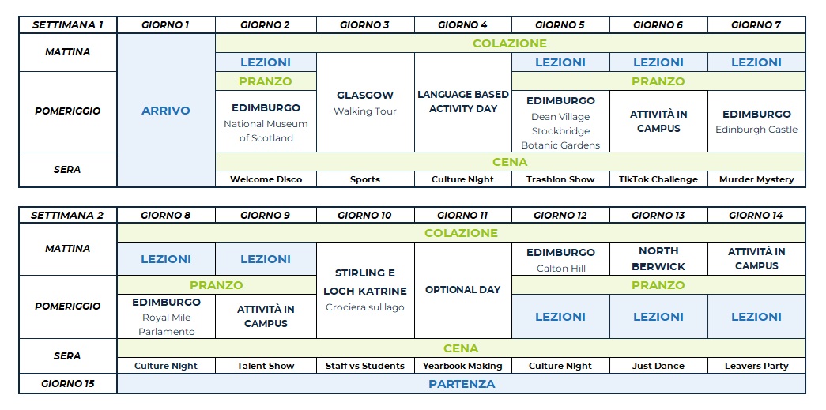Viewport: 826px width, 410px height.
Task: Click the Optional Day cell
Action: 462,290
